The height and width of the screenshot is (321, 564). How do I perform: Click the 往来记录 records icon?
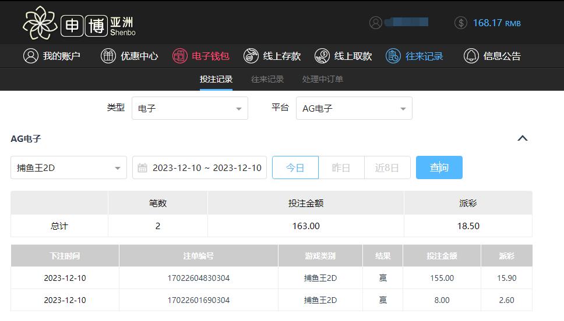pos(393,56)
